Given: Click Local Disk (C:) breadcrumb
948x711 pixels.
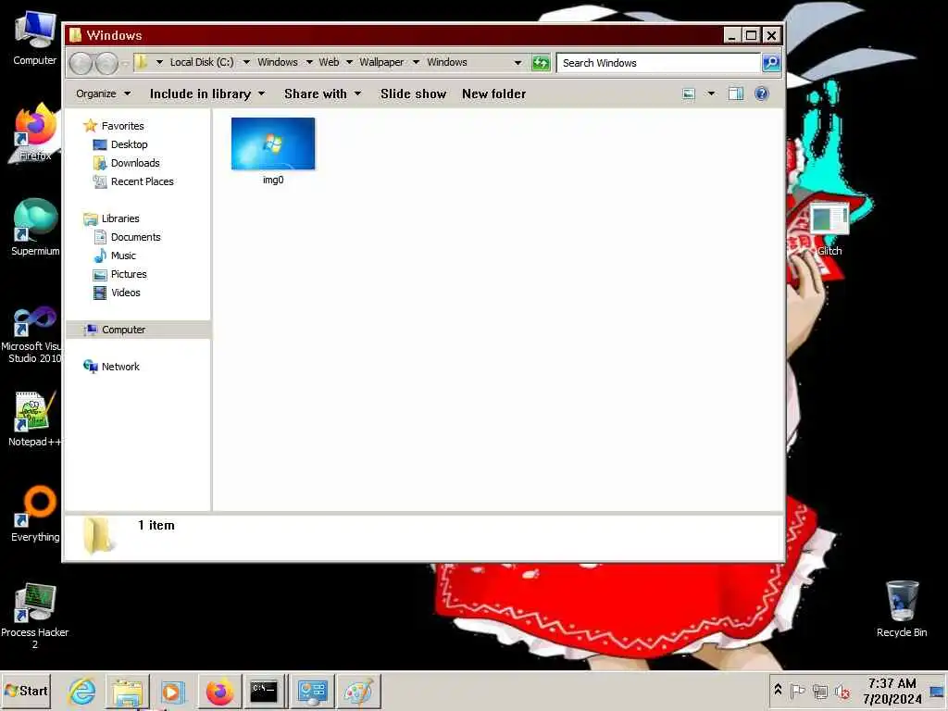Looking at the screenshot, I should [201, 62].
